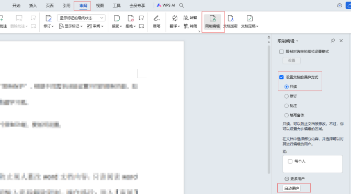Open the search magnifier in the menu bar
Screen dimensions: 351x194
pyautogui.click(x=182, y=6)
